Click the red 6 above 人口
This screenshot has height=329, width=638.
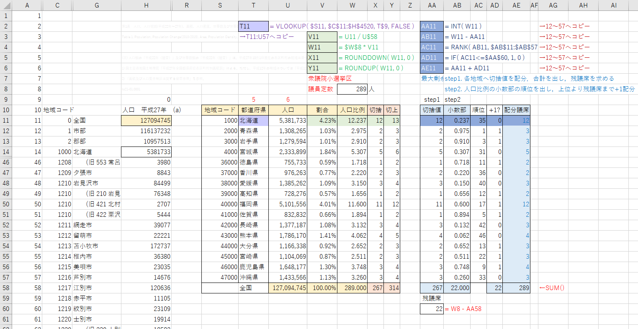(288, 100)
